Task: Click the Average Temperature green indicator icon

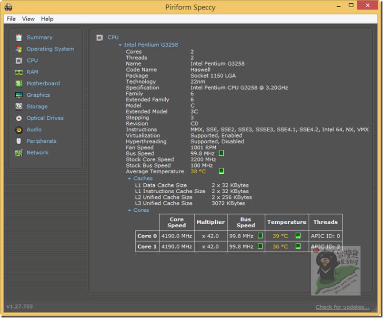Action: [222, 171]
